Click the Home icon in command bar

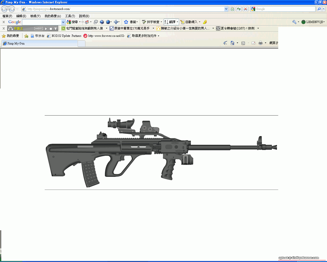232,43
